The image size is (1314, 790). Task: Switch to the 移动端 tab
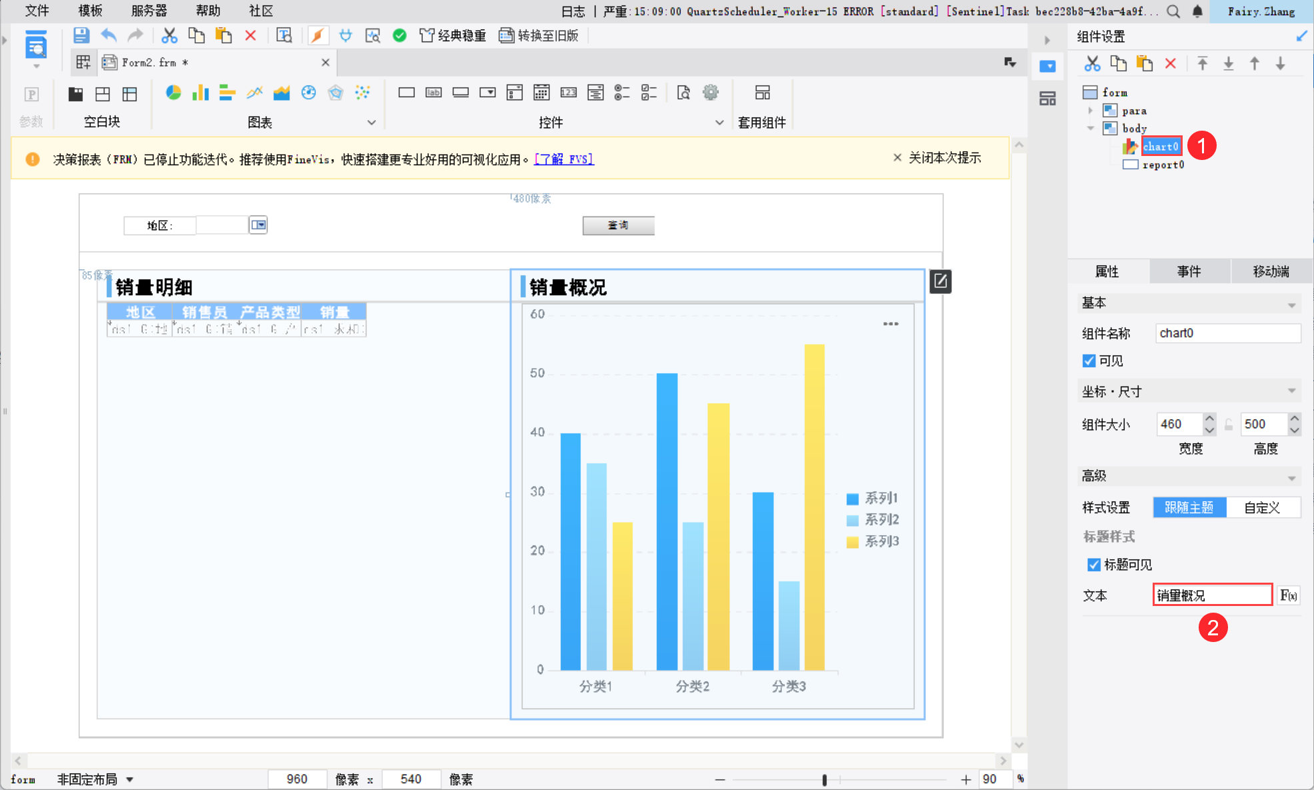(1271, 271)
